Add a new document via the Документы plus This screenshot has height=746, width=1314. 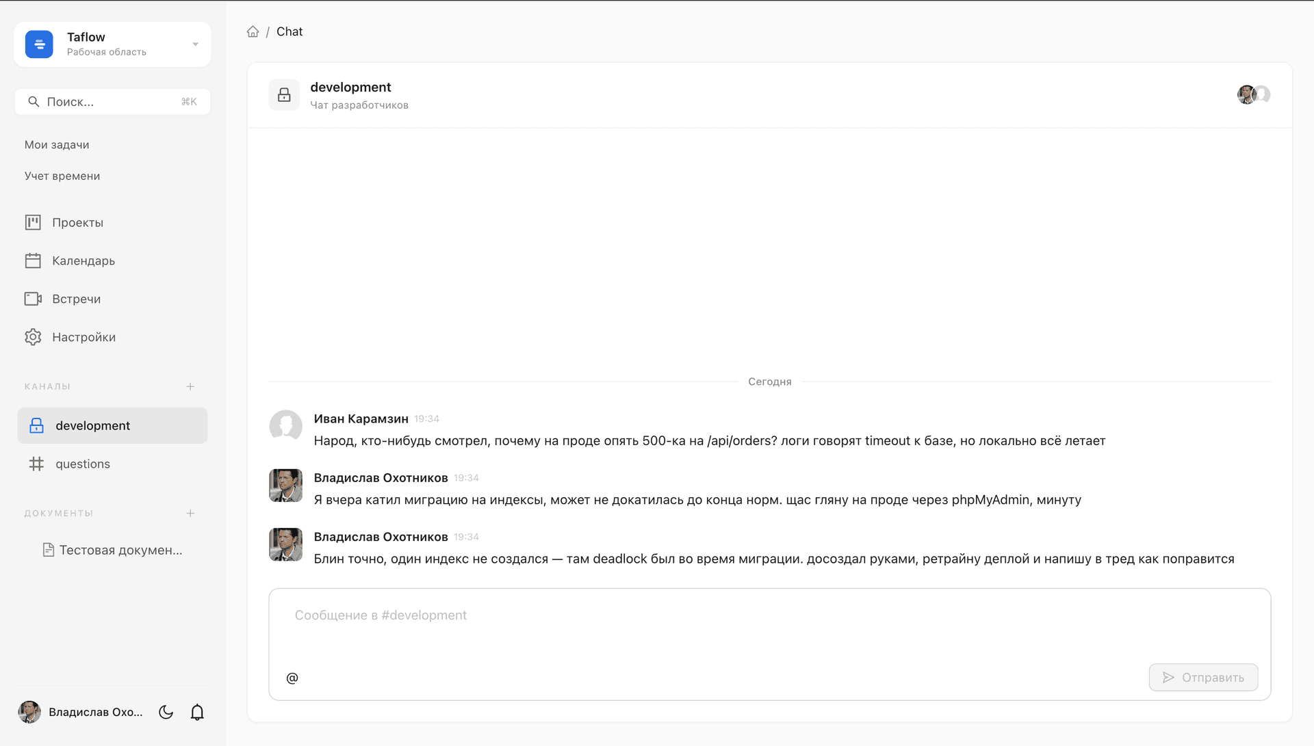(190, 513)
